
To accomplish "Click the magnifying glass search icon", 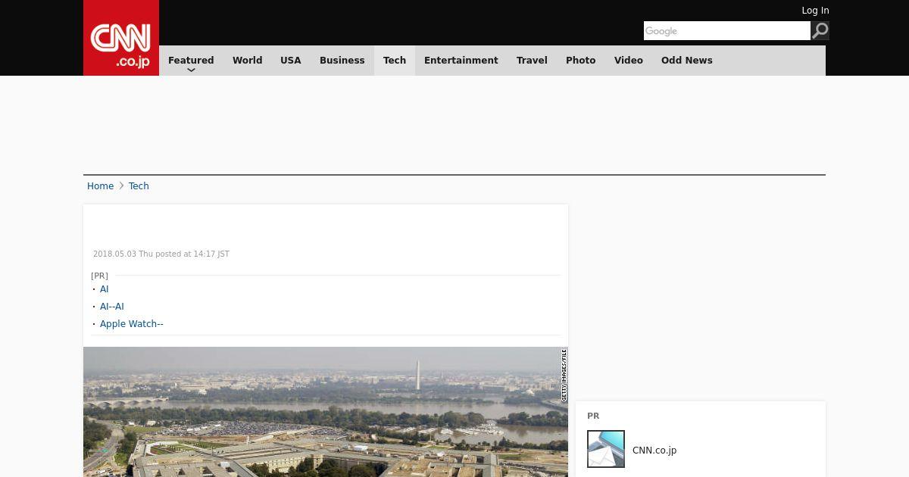I will click(x=820, y=30).
